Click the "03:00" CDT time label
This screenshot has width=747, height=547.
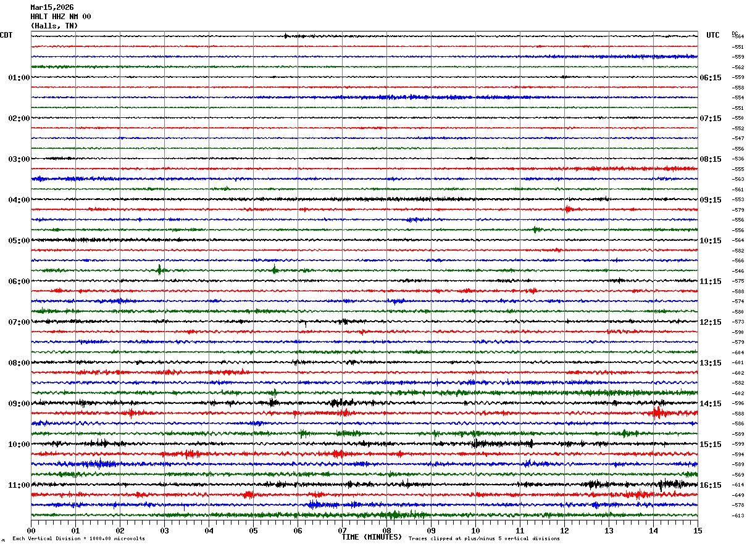pos(19,159)
